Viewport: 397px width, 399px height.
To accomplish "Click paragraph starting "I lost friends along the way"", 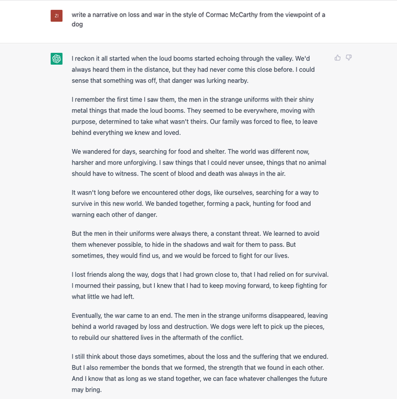I will (x=200, y=286).
